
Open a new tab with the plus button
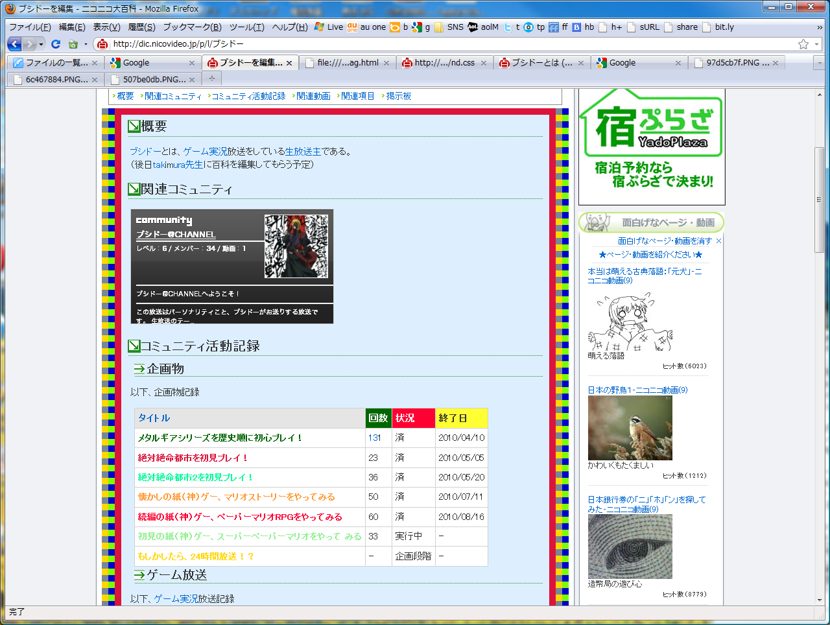click(x=211, y=78)
